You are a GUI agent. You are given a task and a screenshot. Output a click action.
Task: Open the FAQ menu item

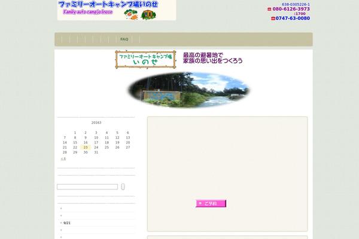point(124,39)
